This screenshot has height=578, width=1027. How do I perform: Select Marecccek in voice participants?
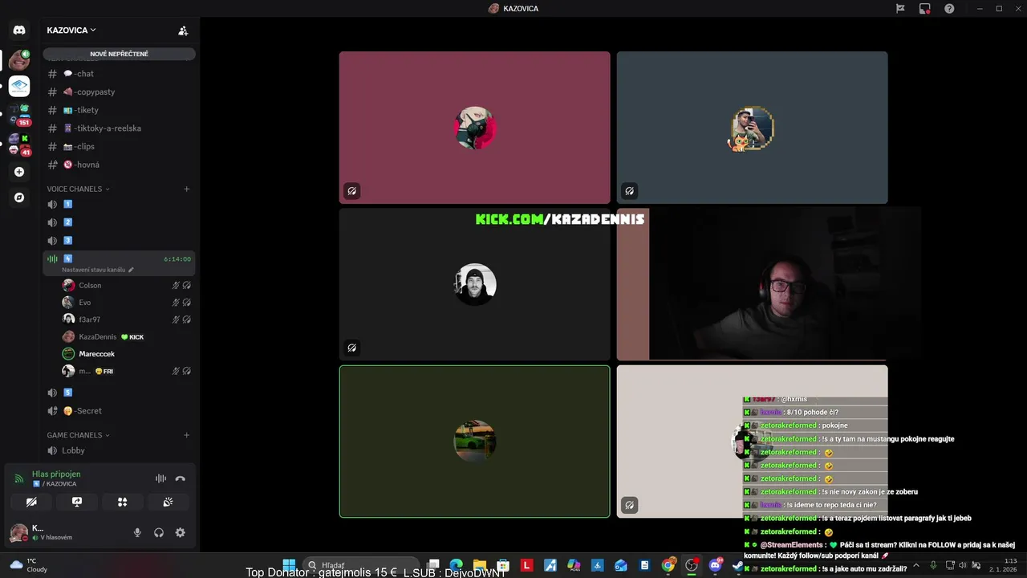127,354
